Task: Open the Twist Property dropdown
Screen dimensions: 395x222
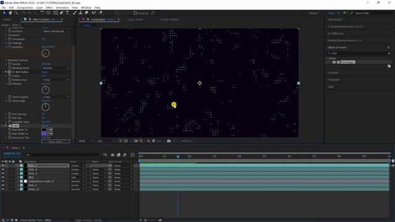Action: click(56, 97)
